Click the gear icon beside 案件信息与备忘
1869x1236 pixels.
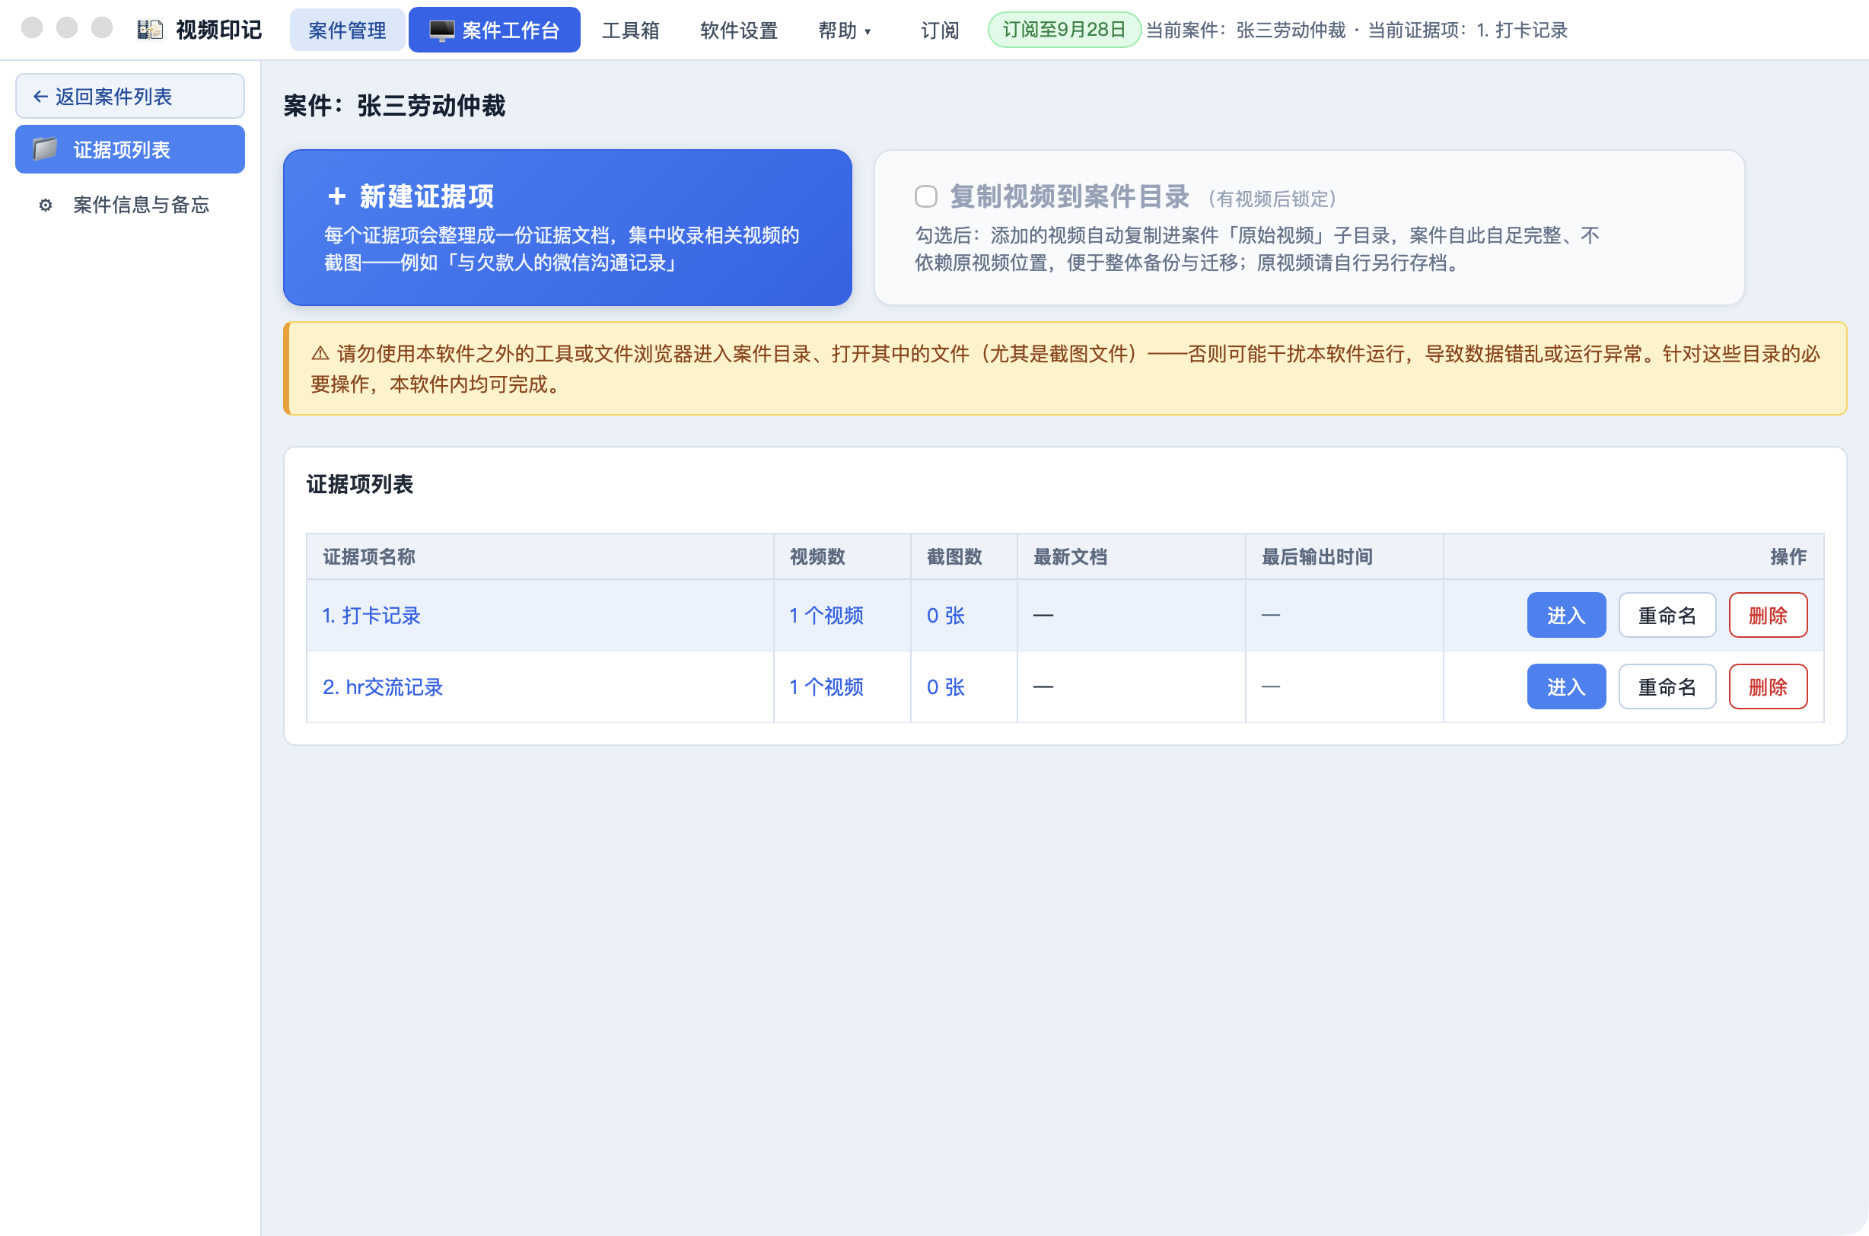coord(46,205)
